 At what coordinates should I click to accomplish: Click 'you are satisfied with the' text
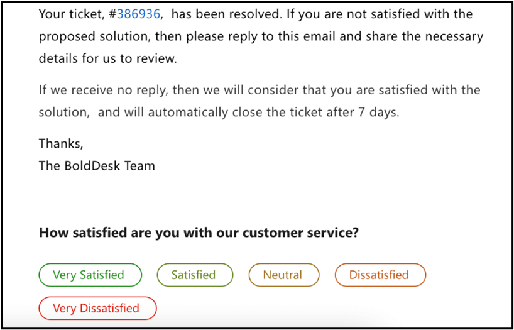click(410, 90)
